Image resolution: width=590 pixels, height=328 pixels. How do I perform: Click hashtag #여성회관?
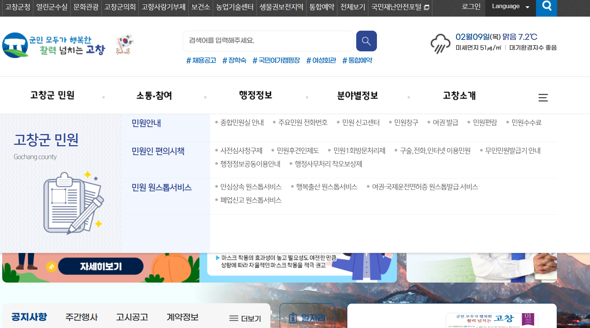[321, 60]
